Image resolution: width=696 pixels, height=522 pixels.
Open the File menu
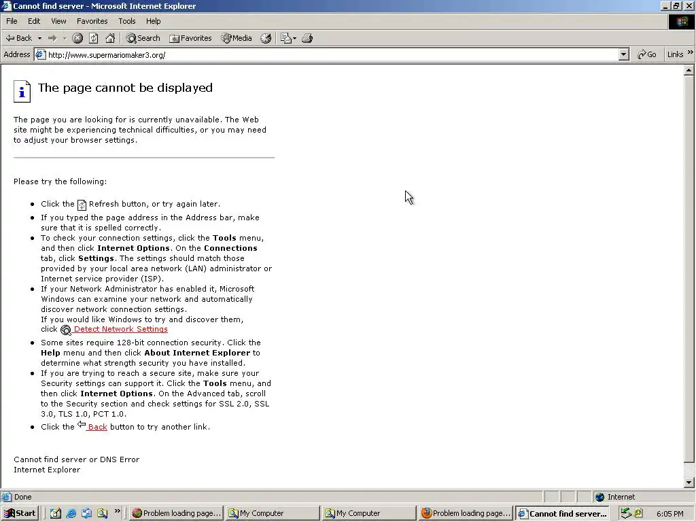click(12, 21)
